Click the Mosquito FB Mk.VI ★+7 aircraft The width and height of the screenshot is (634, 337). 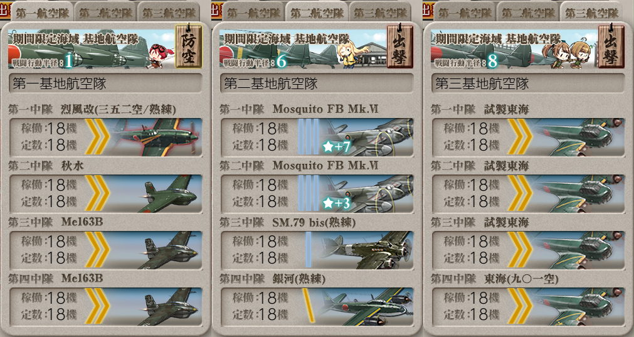click(x=367, y=137)
